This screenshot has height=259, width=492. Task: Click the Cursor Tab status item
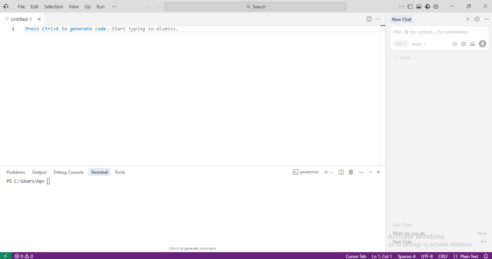356,256
